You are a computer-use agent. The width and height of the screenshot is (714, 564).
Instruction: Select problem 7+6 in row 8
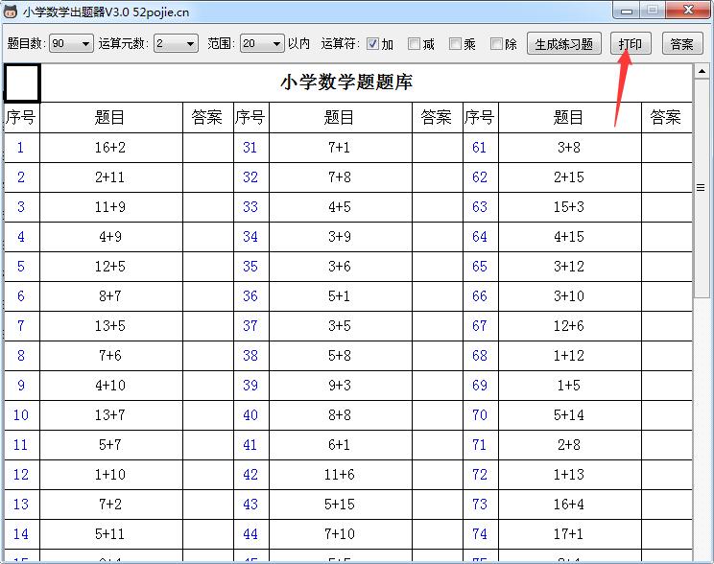(x=110, y=356)
